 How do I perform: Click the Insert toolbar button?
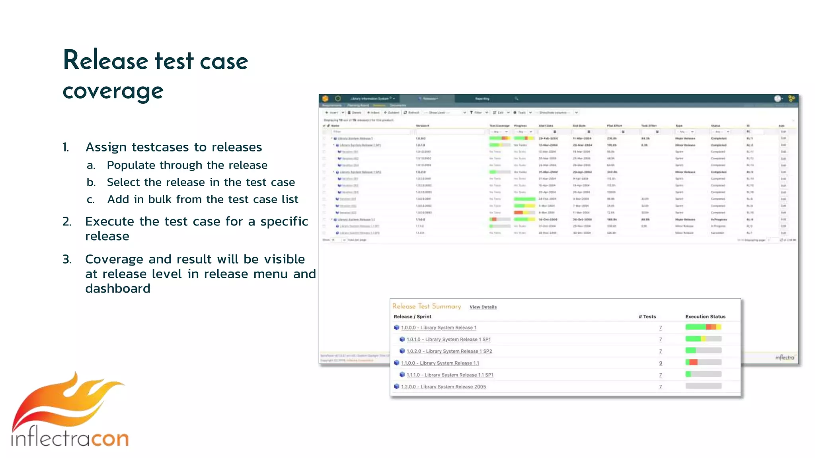pos(331,113)
